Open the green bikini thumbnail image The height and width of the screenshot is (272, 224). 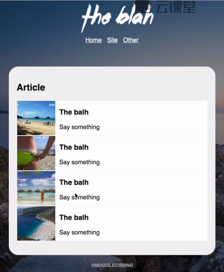click(36, 153)
